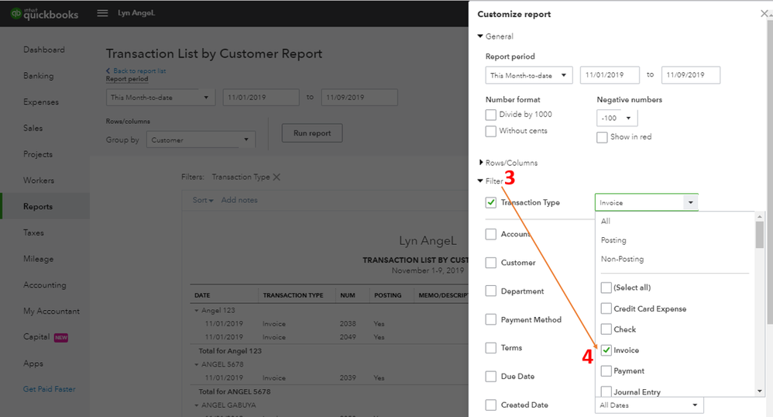The image size is (773, 417).
Task: Choose All in transaction type list
Action: pos(606,221)
